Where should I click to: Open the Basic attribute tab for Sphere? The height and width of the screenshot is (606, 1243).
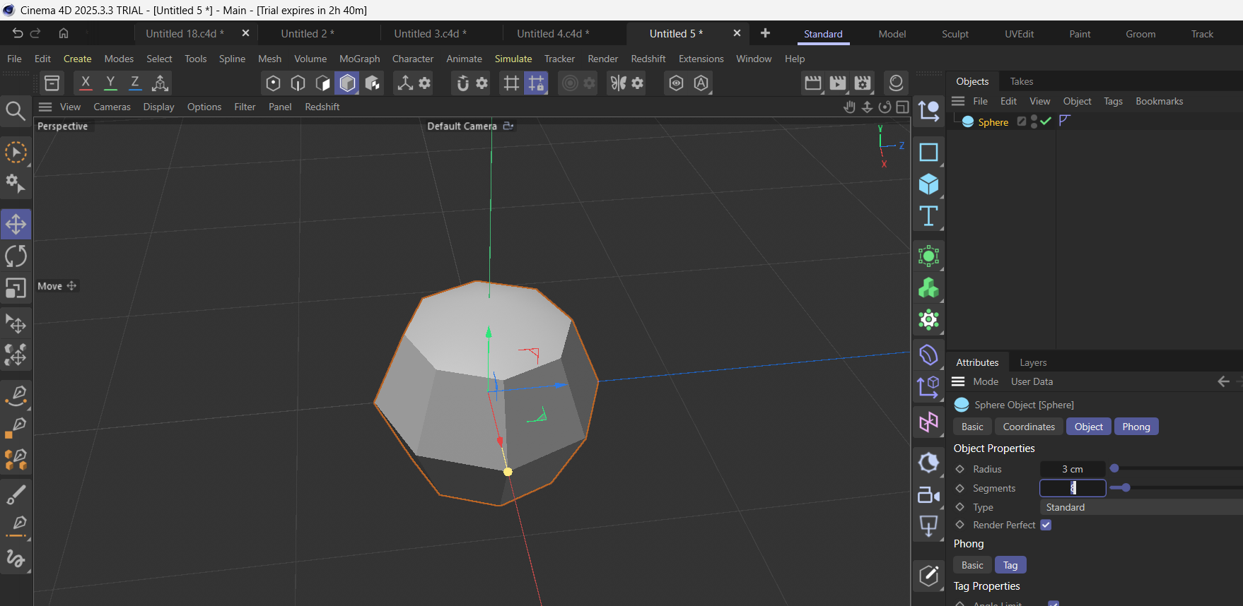(972, 427)
